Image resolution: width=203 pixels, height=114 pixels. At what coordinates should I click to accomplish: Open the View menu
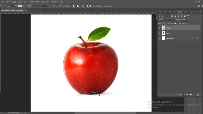coord(48,2)
